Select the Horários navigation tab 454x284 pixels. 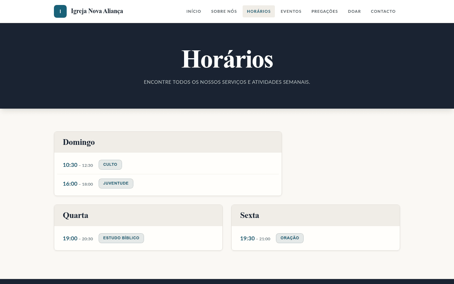coord(259,11)
